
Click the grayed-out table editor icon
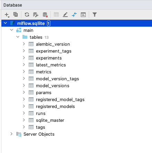(x=56, y=15)
